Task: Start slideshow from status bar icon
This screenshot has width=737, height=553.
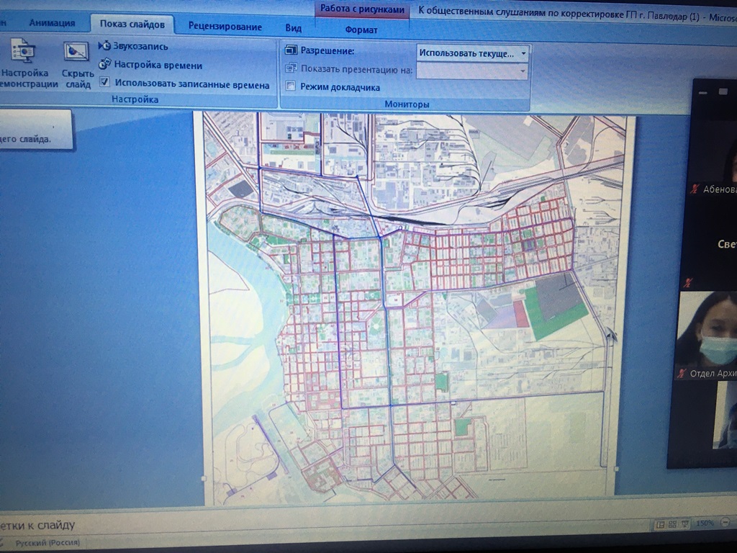Action: [685, 523]
